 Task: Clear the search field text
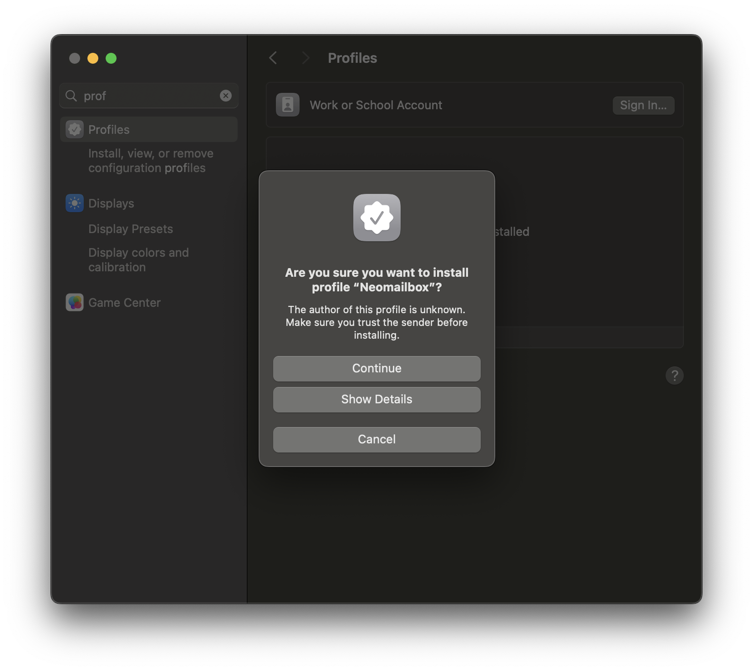click(226, 96)
